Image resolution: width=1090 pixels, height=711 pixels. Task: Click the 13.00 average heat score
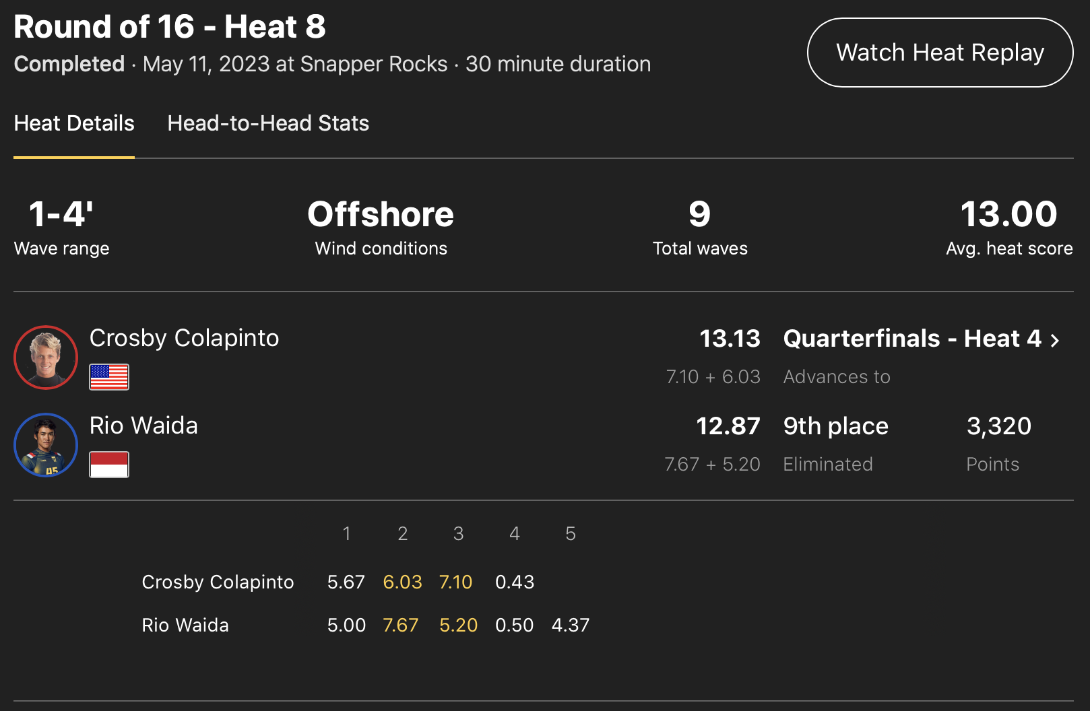[x=1008, y=215]
